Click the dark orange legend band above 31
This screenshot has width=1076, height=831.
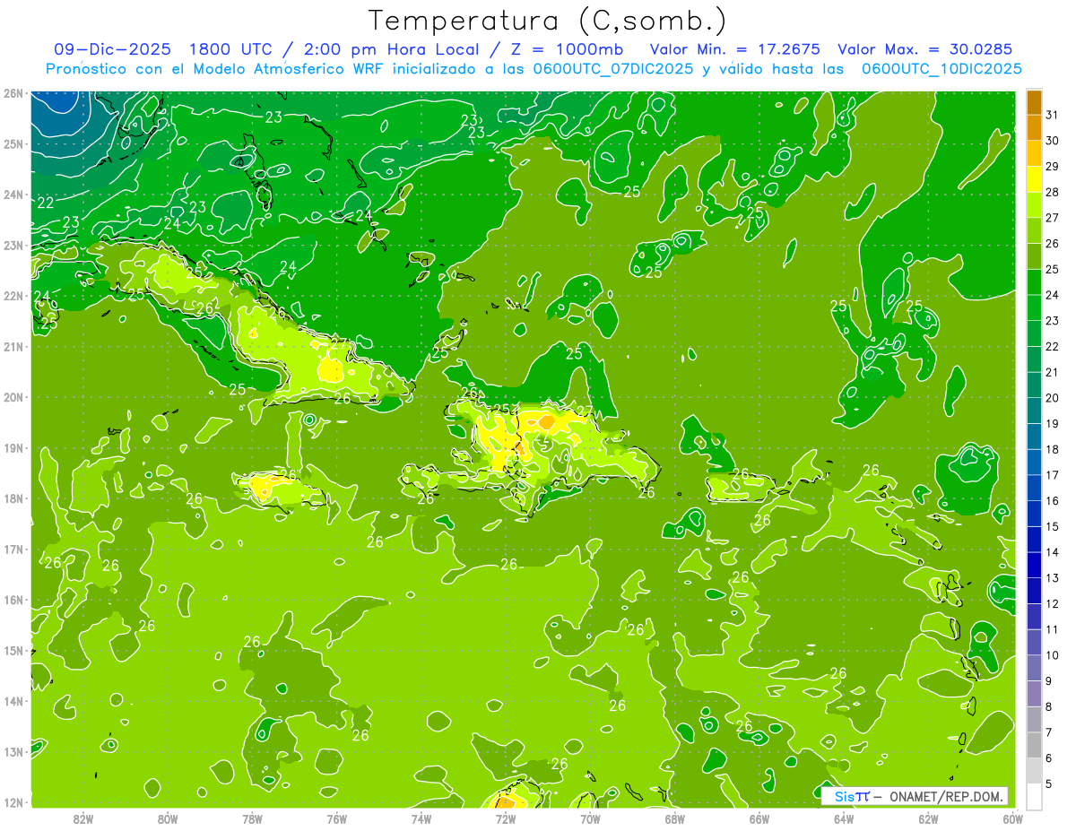[x=1034, y=102]
